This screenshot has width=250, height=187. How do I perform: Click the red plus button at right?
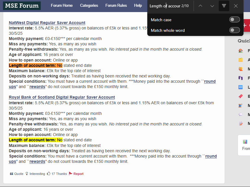point(246,25)
